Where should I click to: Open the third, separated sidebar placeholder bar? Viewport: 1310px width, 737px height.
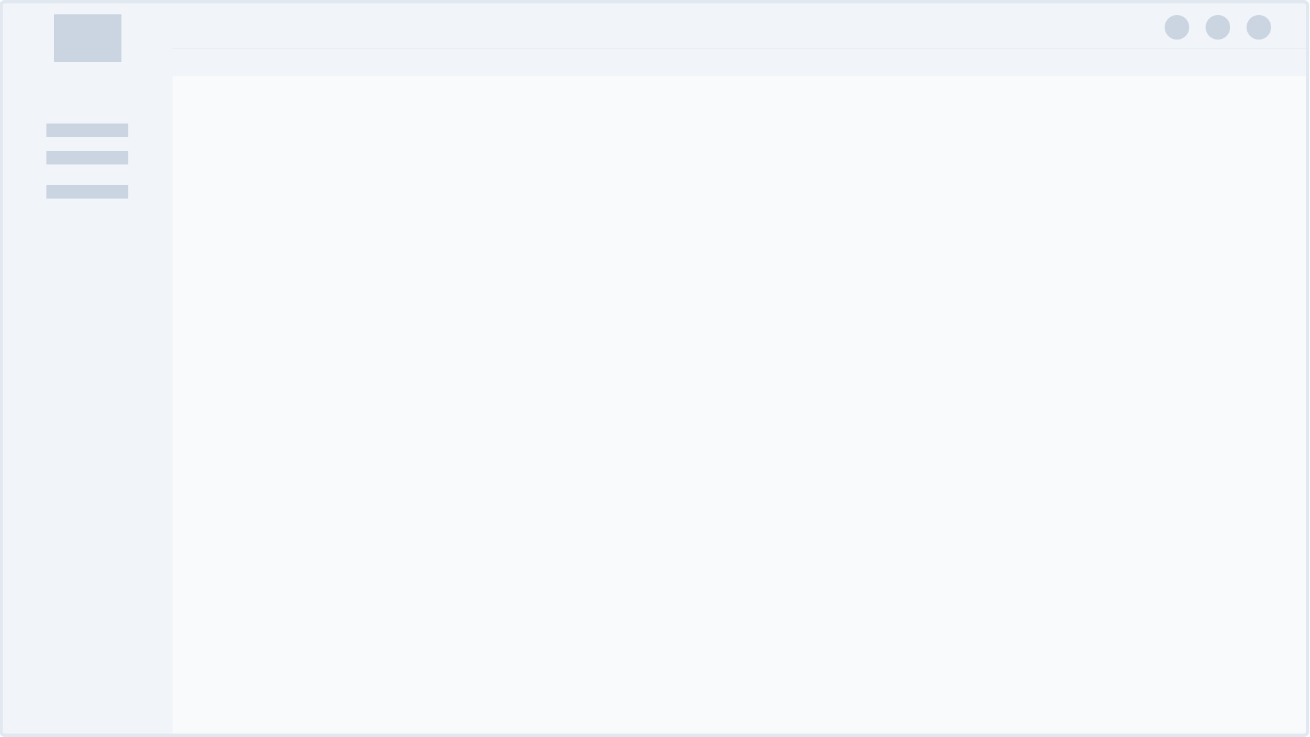click(x=87, y=192)
